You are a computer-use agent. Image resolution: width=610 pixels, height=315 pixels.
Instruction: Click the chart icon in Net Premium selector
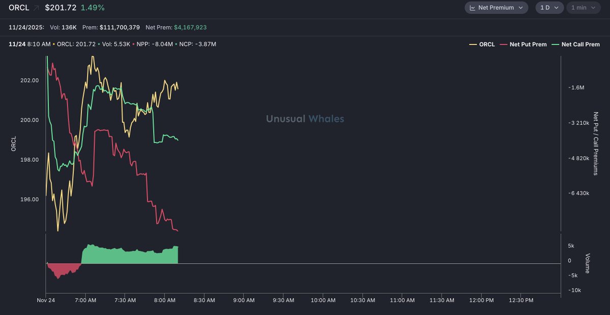[472, 8]
